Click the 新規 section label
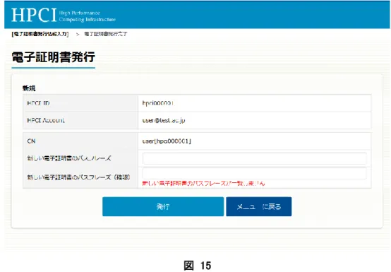This screenshot has height=272, width=391. click(29, 88)
